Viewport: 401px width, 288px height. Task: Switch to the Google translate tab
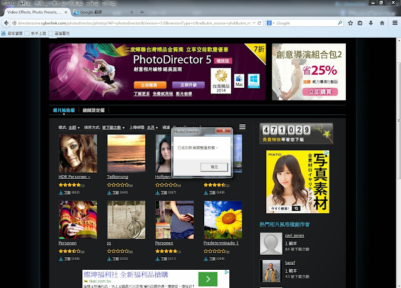(x=103, y=12)
